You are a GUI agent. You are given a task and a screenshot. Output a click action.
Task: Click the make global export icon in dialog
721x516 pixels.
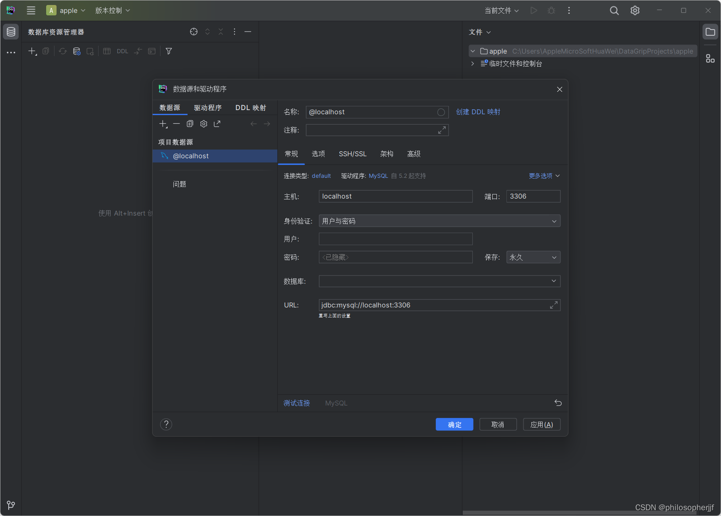[x=217, y=124]
